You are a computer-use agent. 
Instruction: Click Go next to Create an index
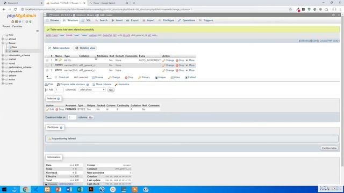pos(91,117)
